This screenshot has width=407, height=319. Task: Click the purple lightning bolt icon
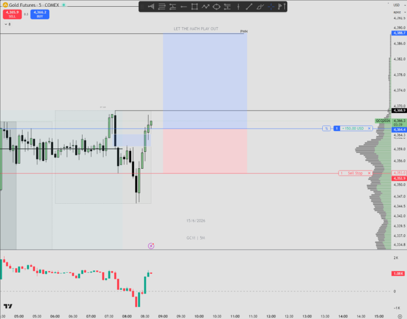(x=151, y=246)
